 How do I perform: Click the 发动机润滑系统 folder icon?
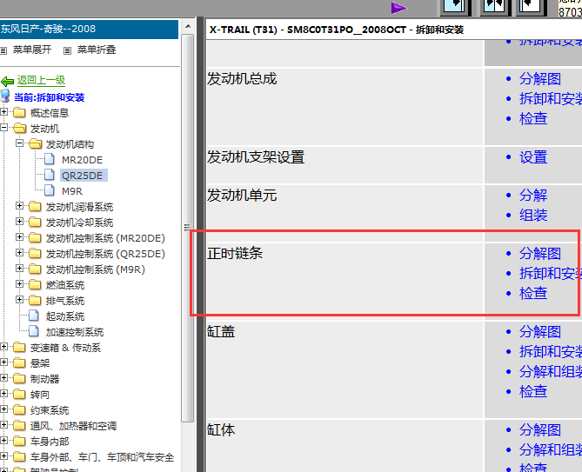click(x=35, y=206)
